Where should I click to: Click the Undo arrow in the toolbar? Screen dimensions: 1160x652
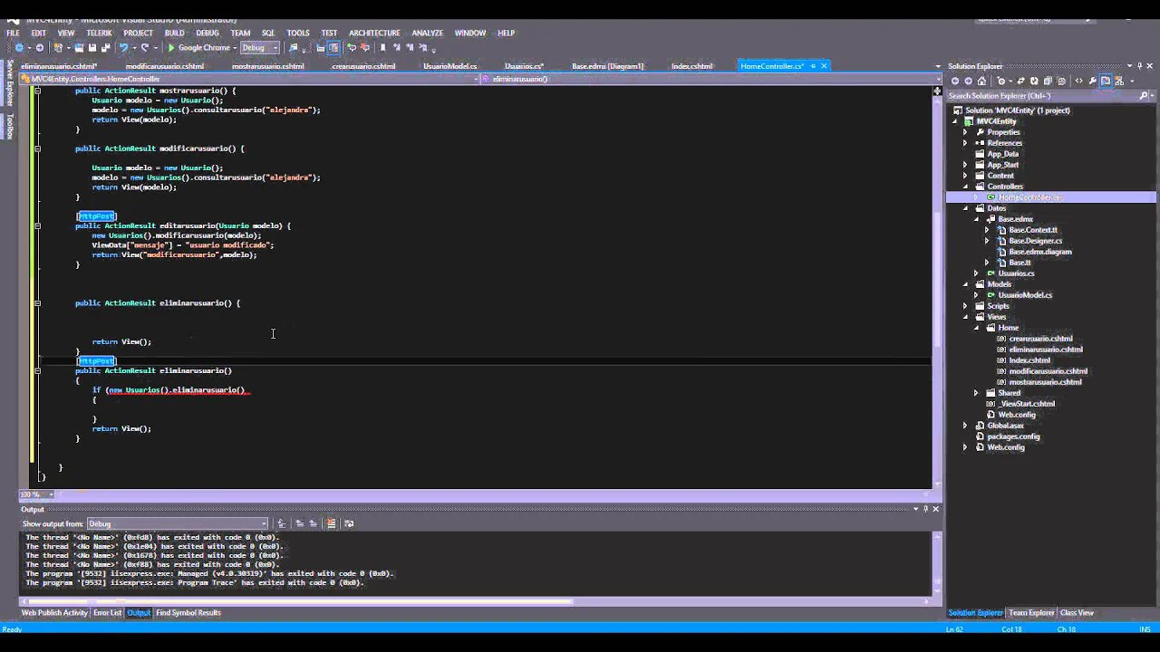click(x=123, y=48)
